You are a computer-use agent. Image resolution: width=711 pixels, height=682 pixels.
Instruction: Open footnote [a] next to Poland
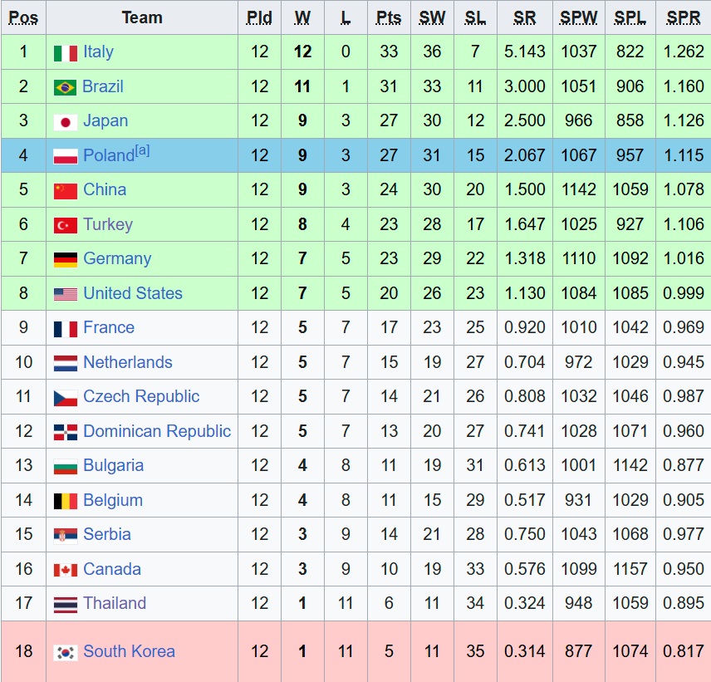point(142,150)
